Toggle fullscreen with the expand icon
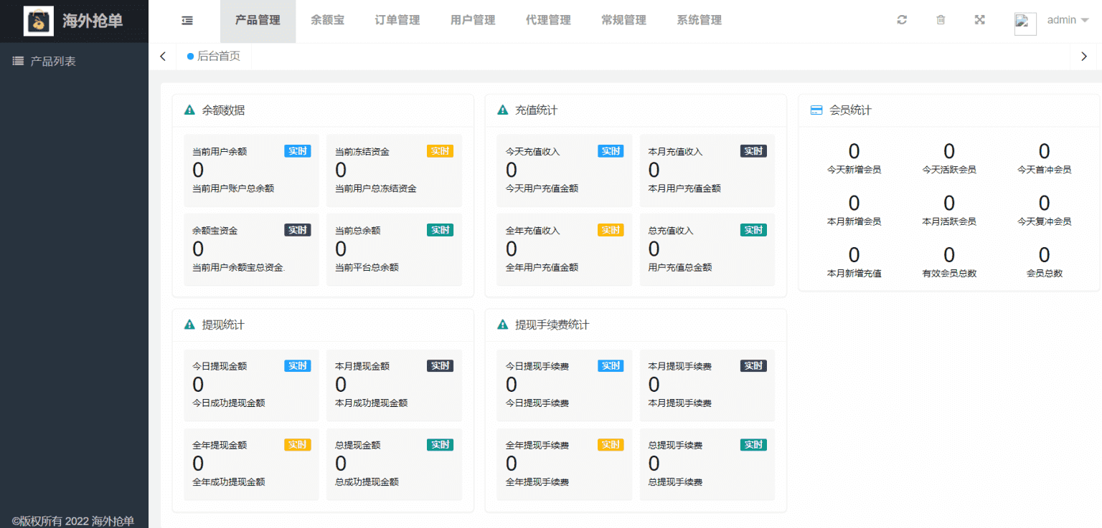 [x=979, y=20]
